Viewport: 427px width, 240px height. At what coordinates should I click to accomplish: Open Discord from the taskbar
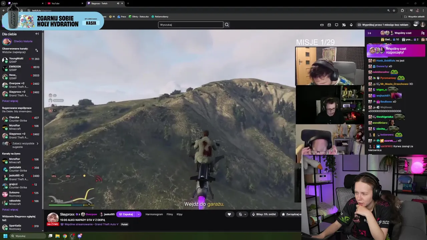tap(80, 236)
